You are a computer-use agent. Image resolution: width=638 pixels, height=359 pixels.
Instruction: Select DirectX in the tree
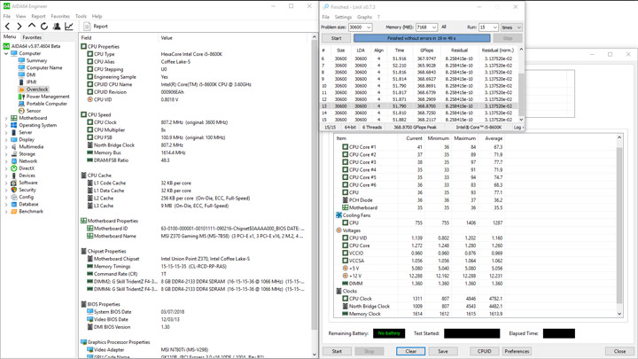tap(27, 168)
